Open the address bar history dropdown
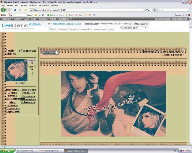Screen dimensions: 192x153 [x=151, y=10]
